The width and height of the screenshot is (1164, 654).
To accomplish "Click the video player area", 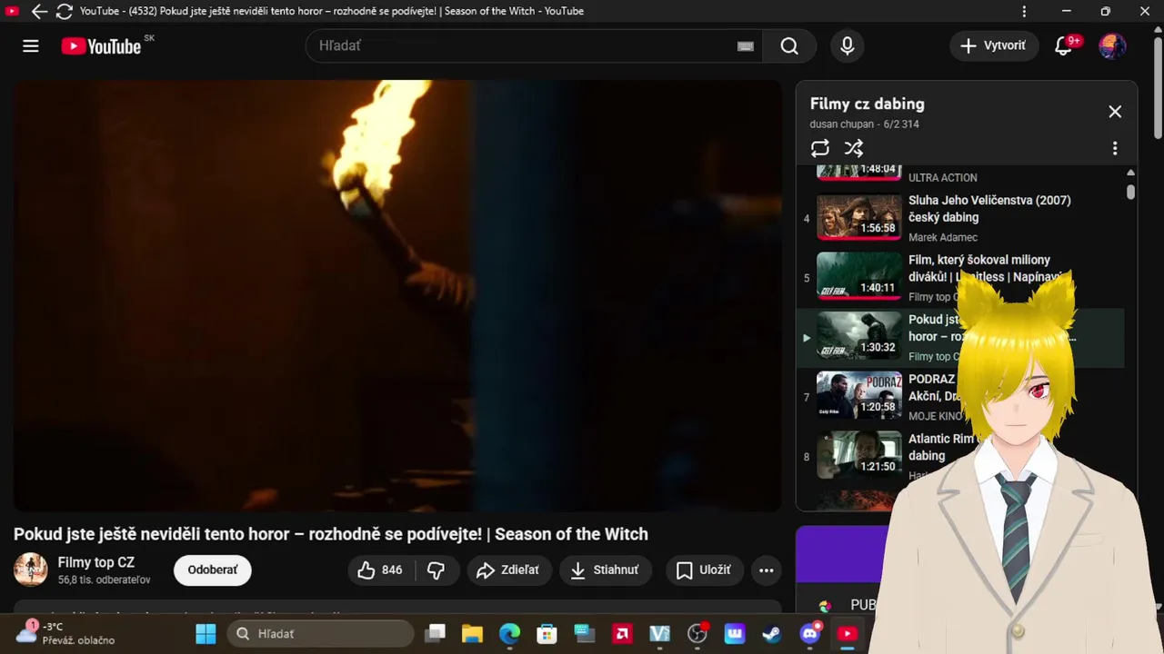I will coord(397,295).
